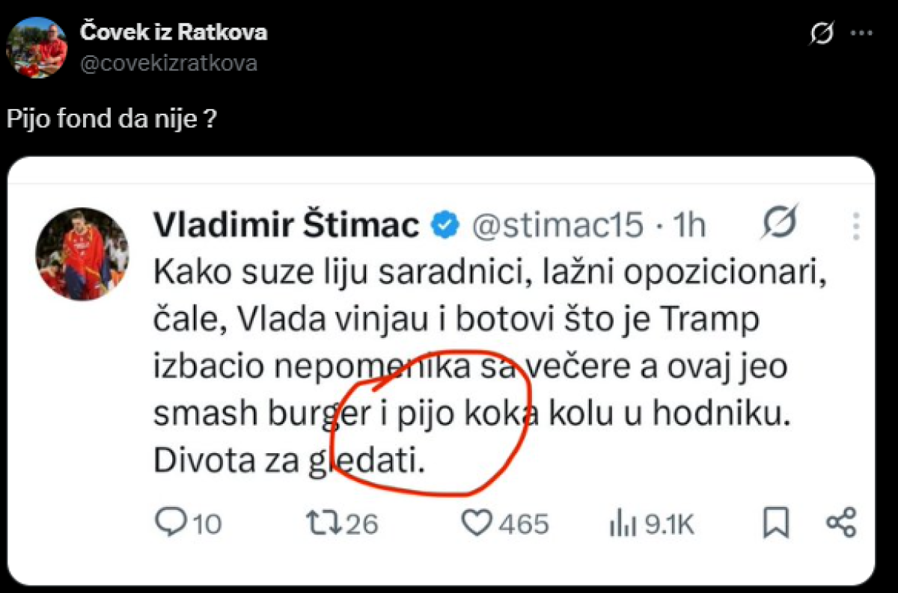
Task: Click the 1h timestamp
Action: click(x=688, y=225)
